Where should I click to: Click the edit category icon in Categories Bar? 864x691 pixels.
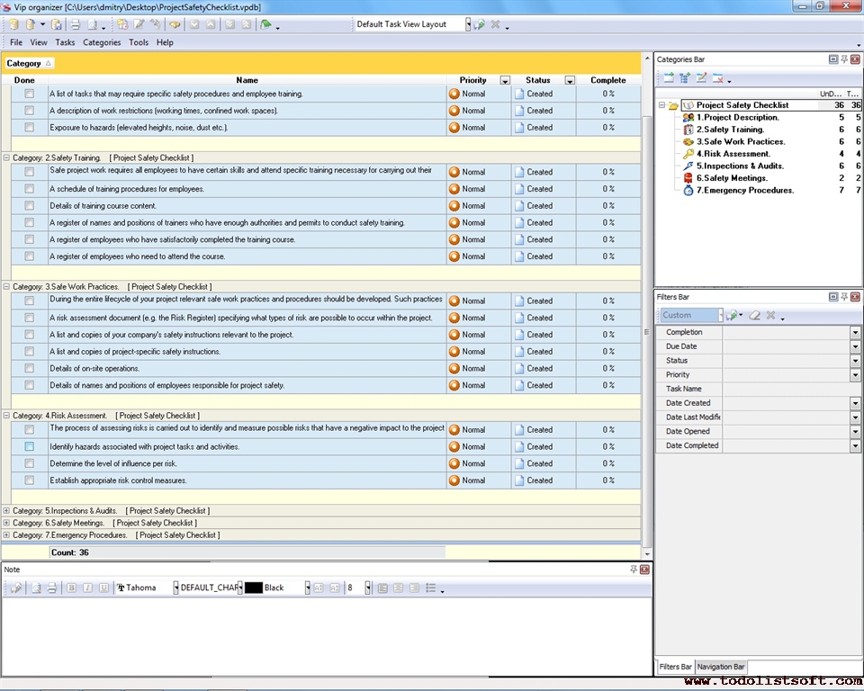[701, 78]
